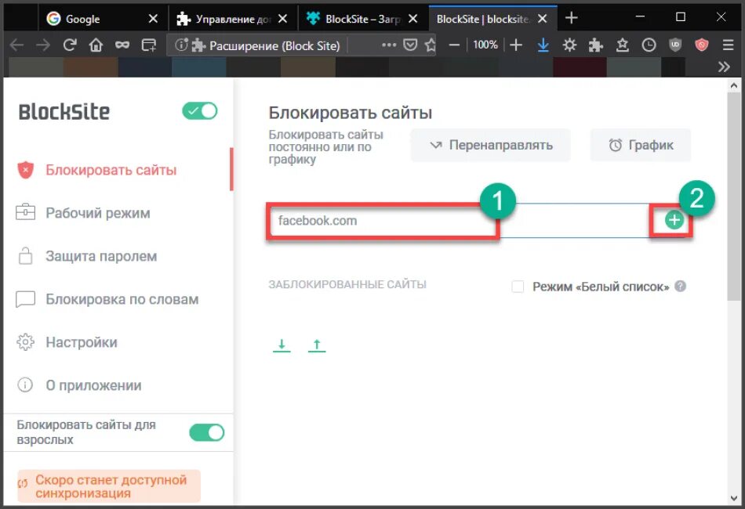
Task: Click the gear icon beside Настройки
Action: coord(26,342)
